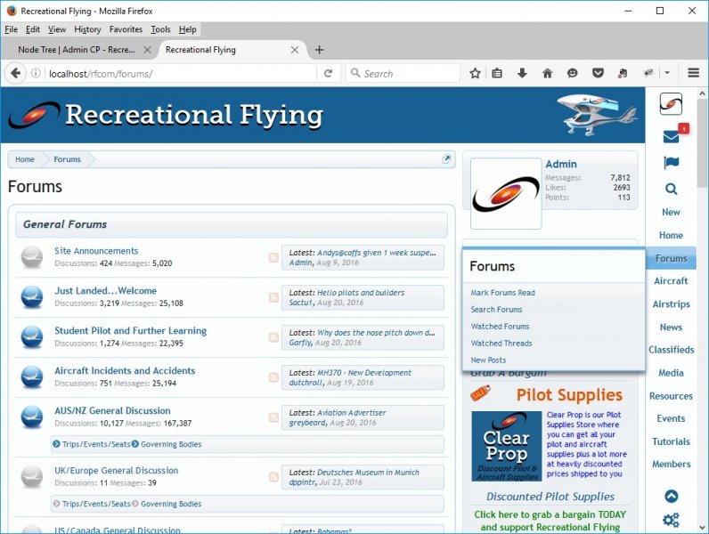Viewport: 709px width, 534px height.
Task: Click the breadcrumb open quick navigation icon
Action: point(446,158)
